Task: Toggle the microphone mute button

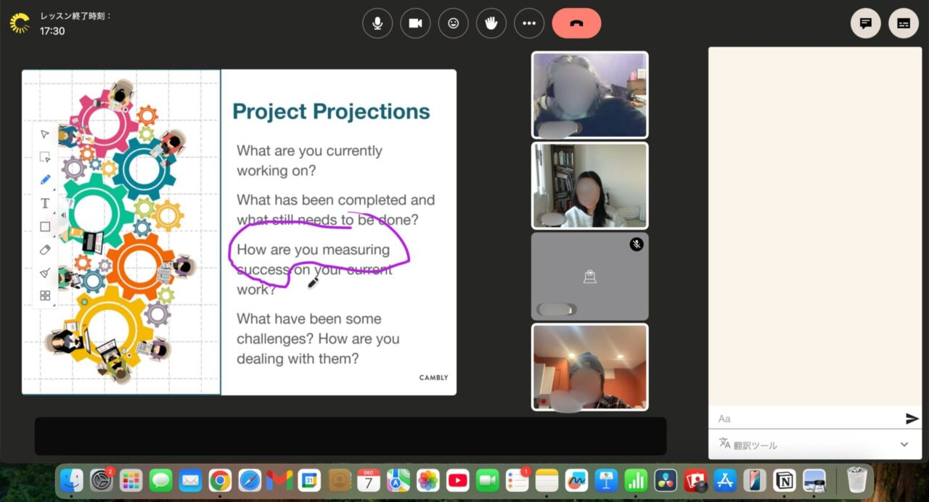Action: click(x=377, y=23)
